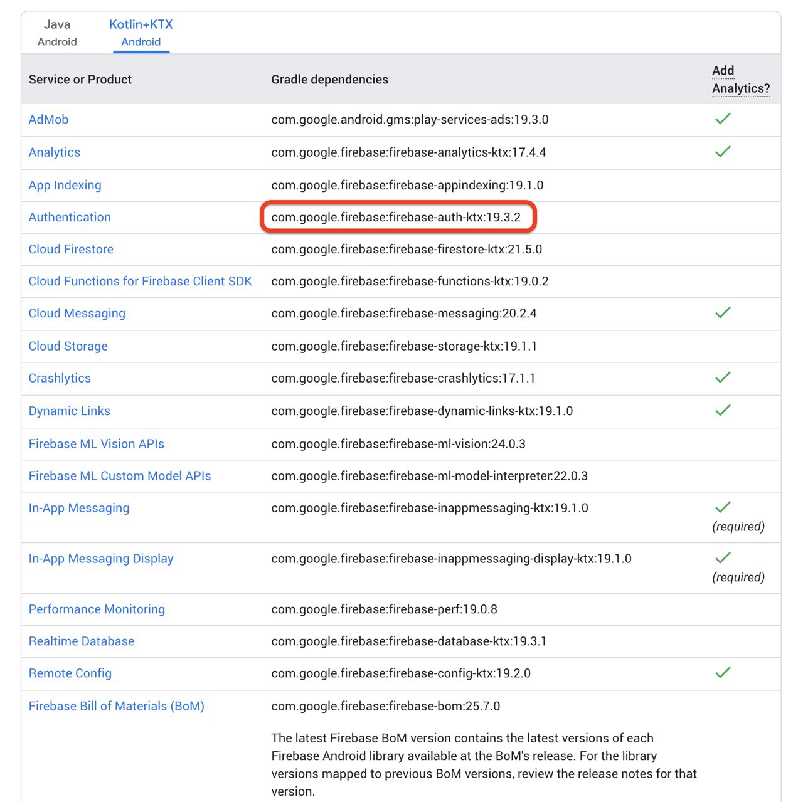Click the firebase-perf:19.0.8 dependency text

coord(384,609)
